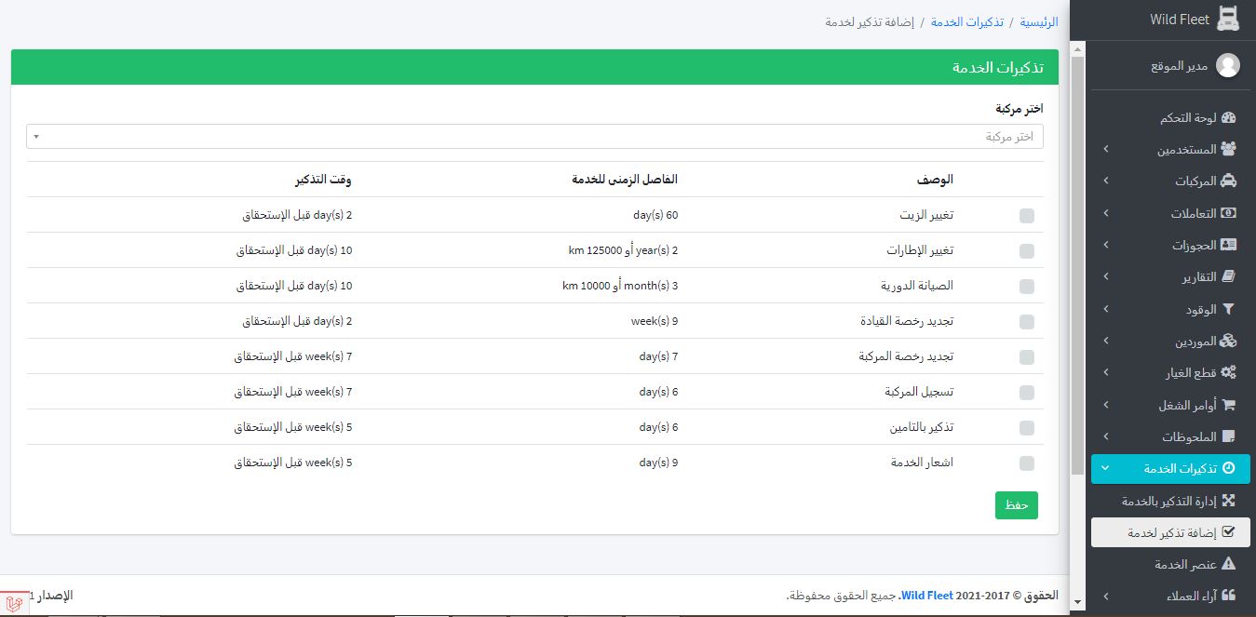Screen dimensions: 1256x617
Task: Click the dashboard speedometer icon in sidebar
Action: pyautogui.click(x=1228, y=118)
